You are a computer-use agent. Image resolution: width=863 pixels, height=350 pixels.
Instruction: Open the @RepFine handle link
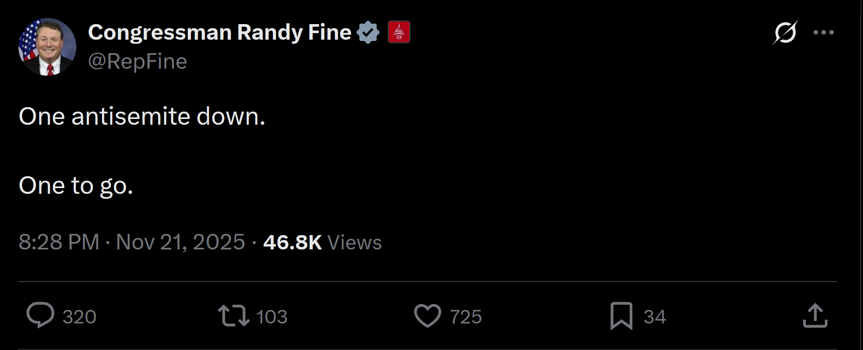[138, 62]
